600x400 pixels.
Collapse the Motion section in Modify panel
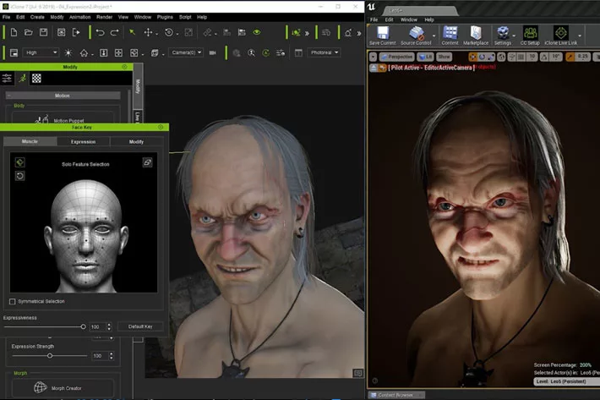click(x=8, y=96)
